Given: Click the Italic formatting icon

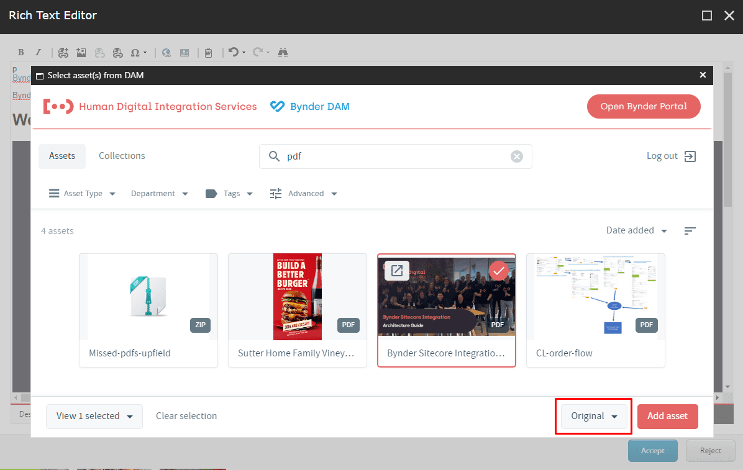Looking at the screenshot, I should pyautogui.click(x=38, y=53).
